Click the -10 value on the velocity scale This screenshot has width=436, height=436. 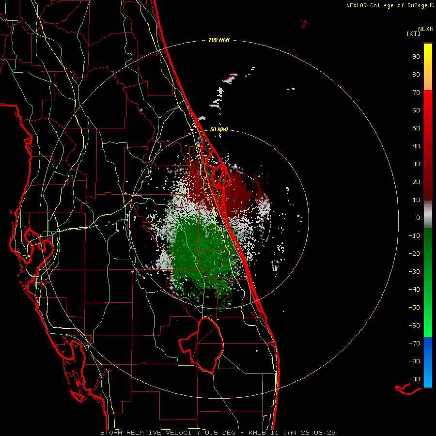(x=414, y=236)
